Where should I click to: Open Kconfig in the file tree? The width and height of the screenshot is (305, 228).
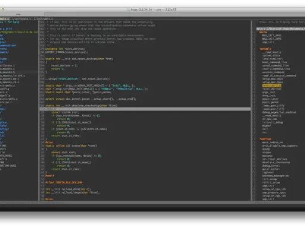(x=5, y=89)
